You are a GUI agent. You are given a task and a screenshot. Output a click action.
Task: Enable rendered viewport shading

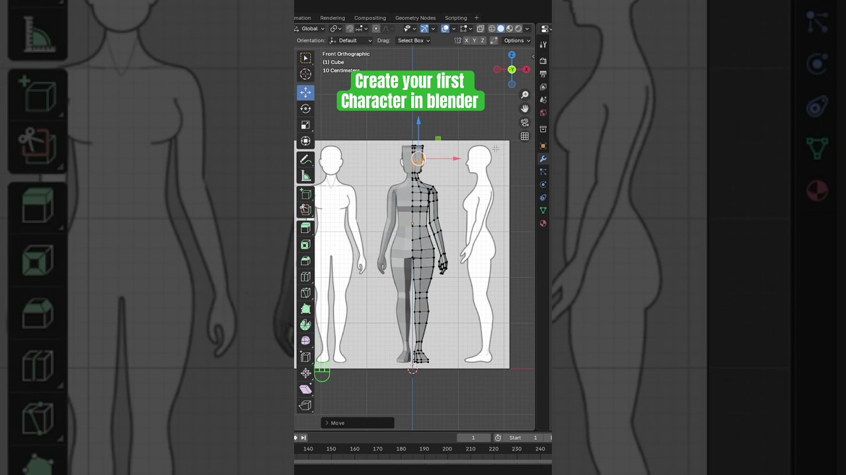518,28
